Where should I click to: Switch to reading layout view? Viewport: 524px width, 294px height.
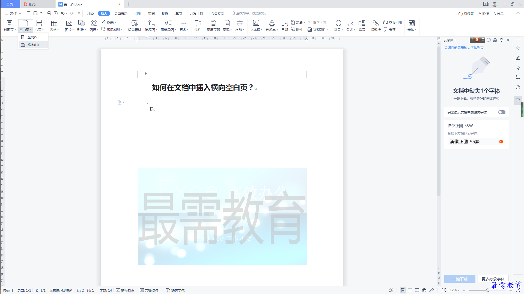417,290
